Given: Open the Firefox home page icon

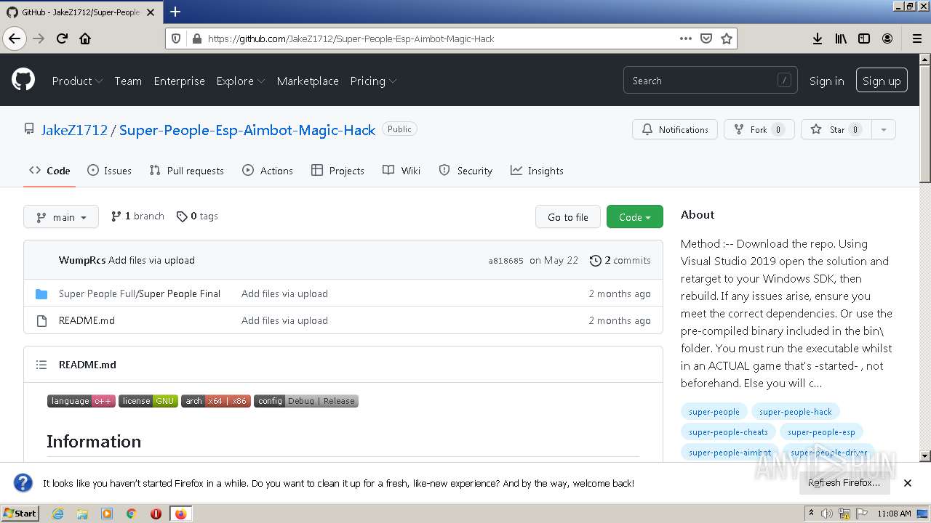Looking at the screenshot, I should click(85, 38).
